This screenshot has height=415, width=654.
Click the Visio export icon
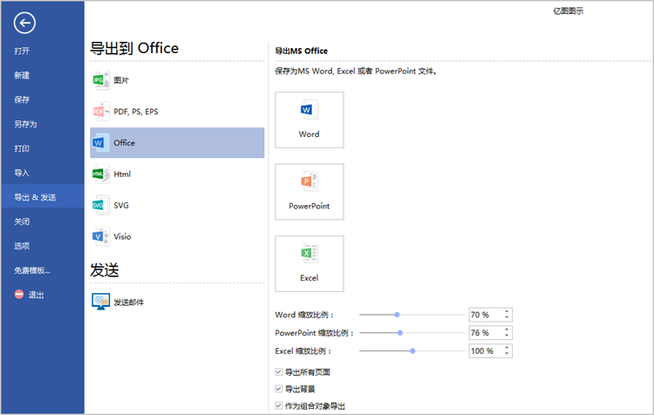tap(100, 236)
